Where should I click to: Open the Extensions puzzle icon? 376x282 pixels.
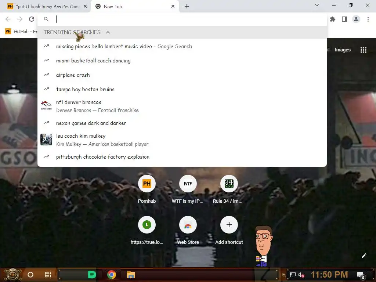(333, 19)
